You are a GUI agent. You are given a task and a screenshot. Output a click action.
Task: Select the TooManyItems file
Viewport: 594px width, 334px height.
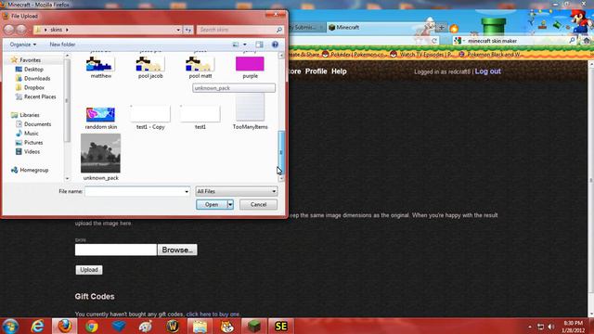[x=250, y=112]
